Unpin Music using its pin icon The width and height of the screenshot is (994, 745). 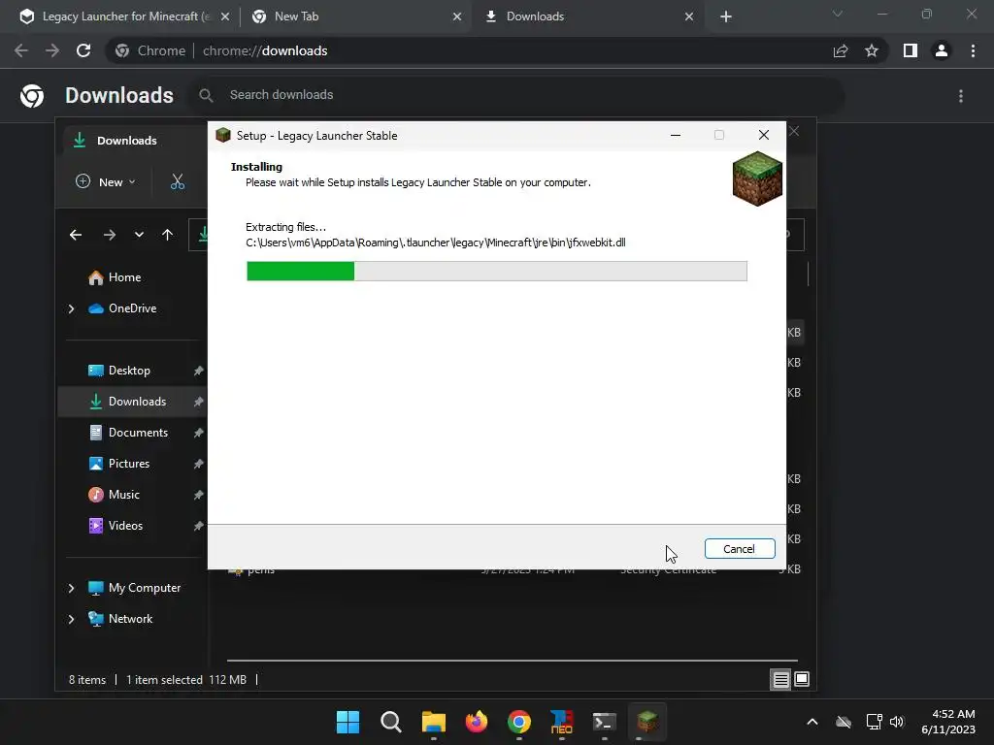198,495
